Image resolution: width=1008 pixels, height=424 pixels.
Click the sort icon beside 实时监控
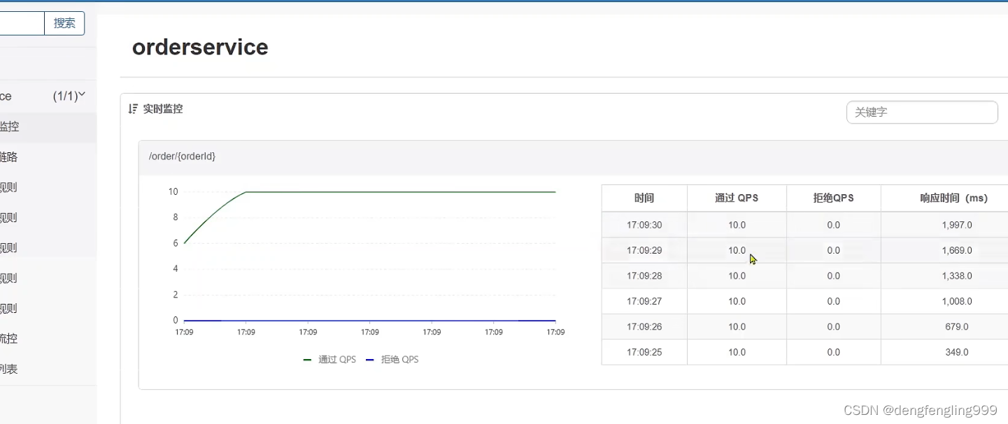[x=133, y=109]
